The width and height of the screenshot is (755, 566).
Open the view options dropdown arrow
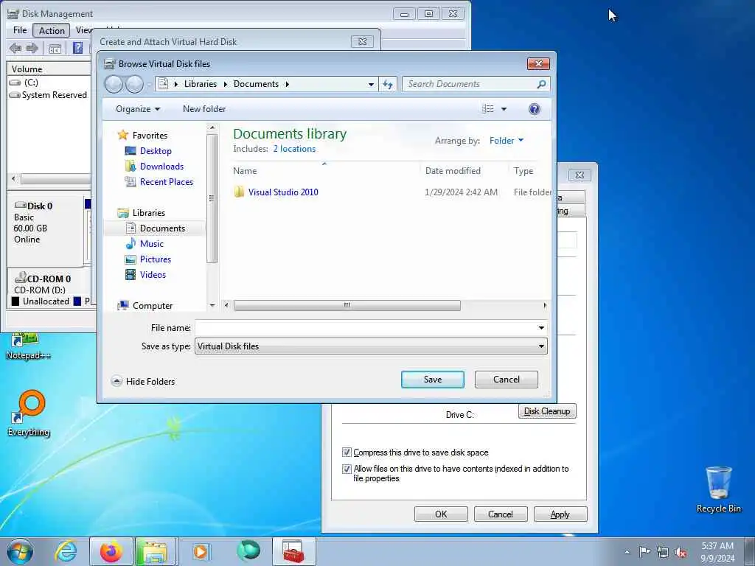[504, 109]
